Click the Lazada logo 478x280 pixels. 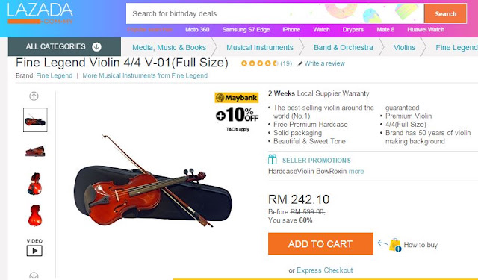tap(40, 13)
